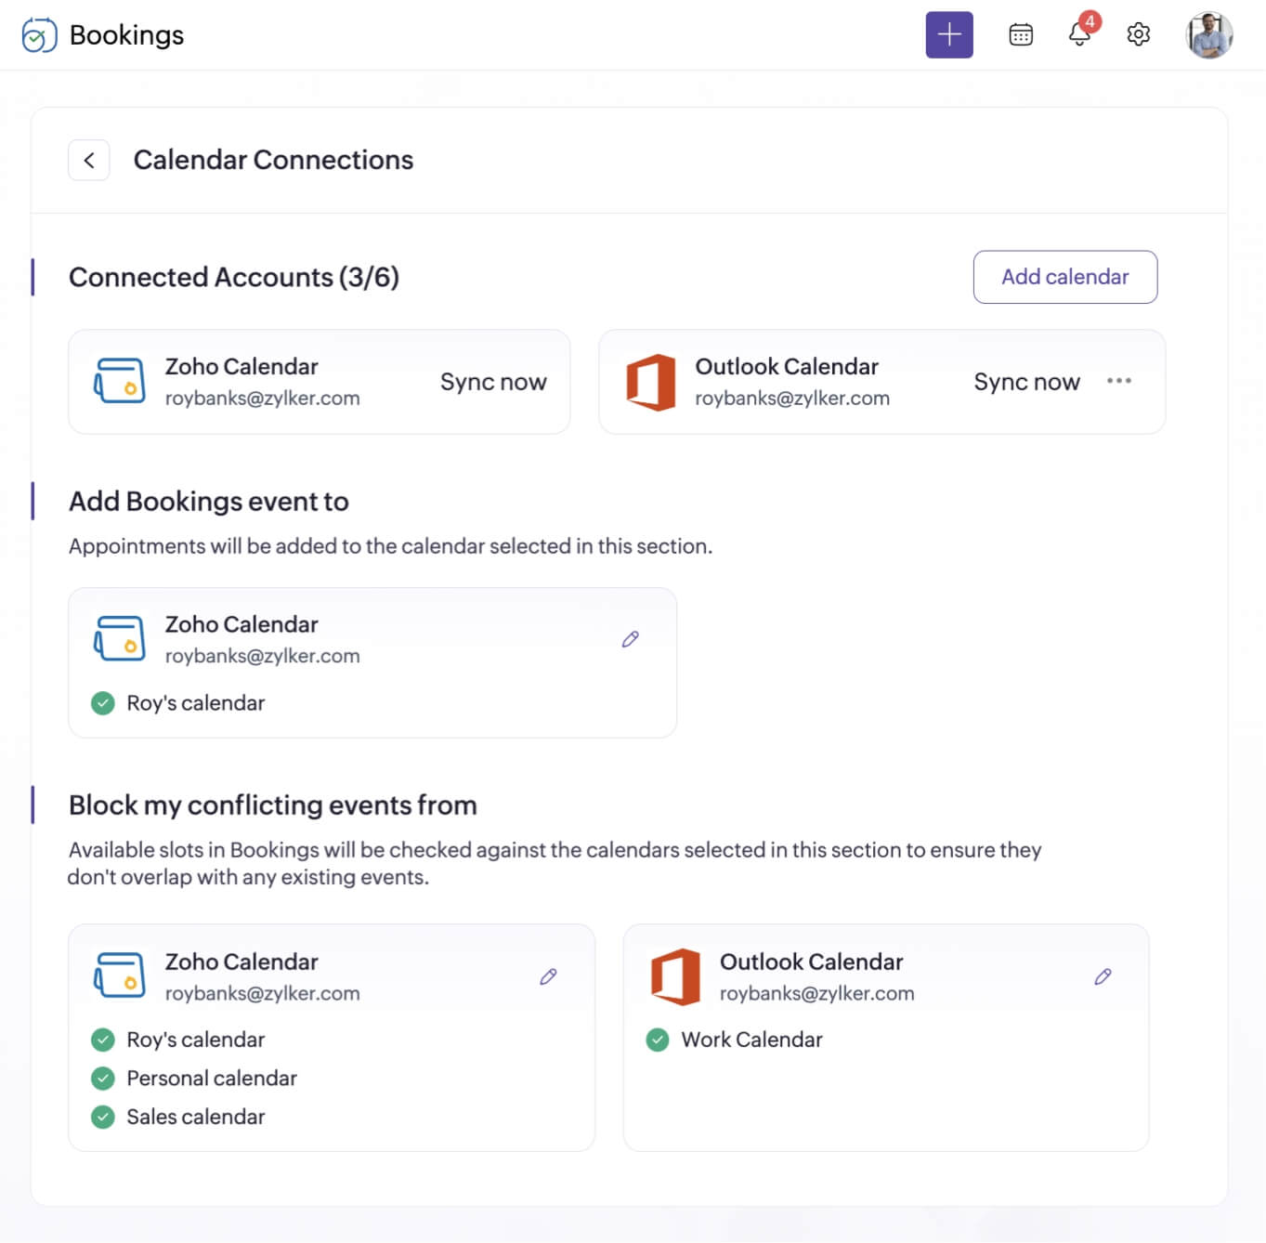
Task: Open the notifications bell icon
Action: (1079, 34)
